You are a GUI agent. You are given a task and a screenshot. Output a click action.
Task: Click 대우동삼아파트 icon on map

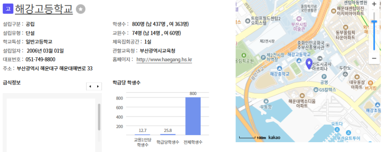(357, 77)
